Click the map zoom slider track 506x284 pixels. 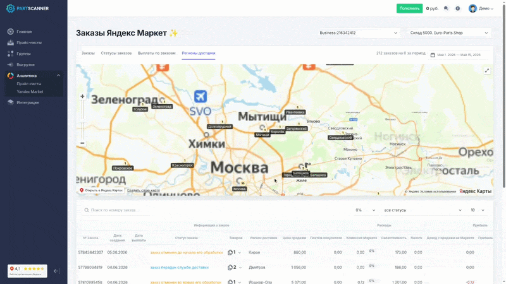coord(82,120)
